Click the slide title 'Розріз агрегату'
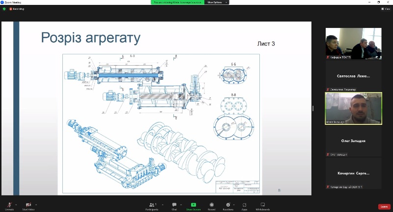393x212 pixels. point(91,38)
